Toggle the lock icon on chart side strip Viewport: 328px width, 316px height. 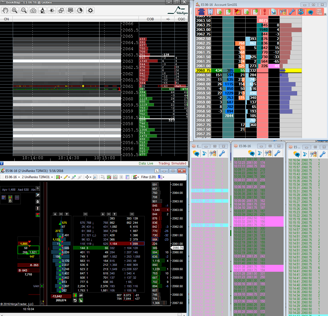[38, 202]
